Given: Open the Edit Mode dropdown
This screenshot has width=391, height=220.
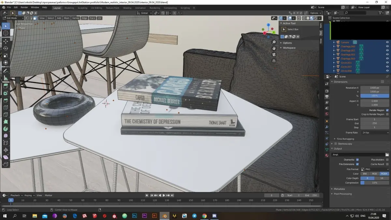Looking at the screenshot, I should (13, 18).
